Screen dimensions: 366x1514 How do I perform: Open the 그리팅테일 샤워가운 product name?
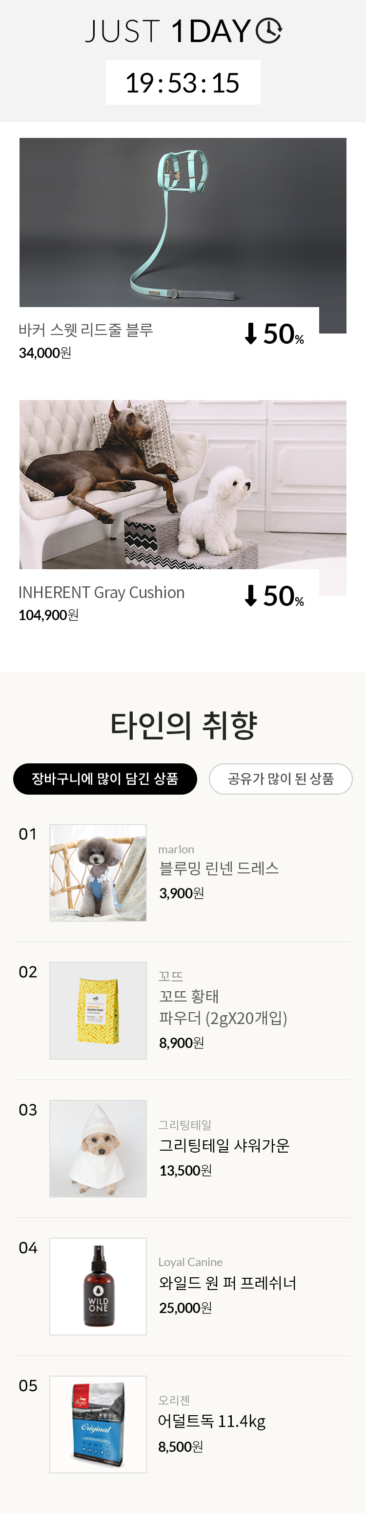pyautogui.click(x=224, y=1145)
